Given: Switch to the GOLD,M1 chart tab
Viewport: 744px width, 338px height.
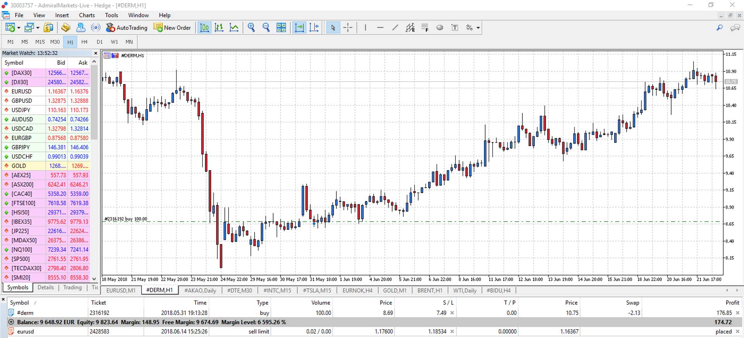Looking at the screenshot, I should point(394,290).
